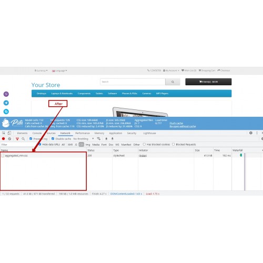Image resolution: width=263 pixels, height=263 pixels.
Task: Uncheck the Disable cache checkbox
Action: (x=53, y=138)
